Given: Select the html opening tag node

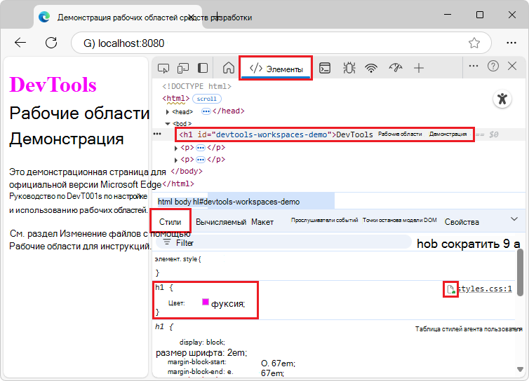Looking at the screenshot, I should (x=176, y=98).
